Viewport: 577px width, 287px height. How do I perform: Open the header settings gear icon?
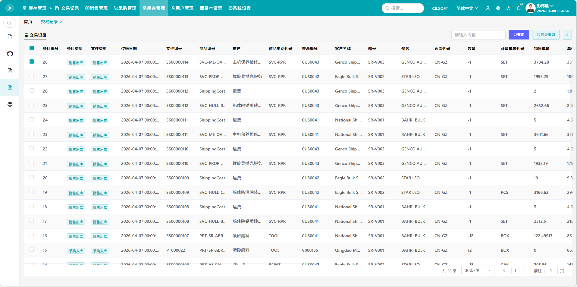[498, 8]
